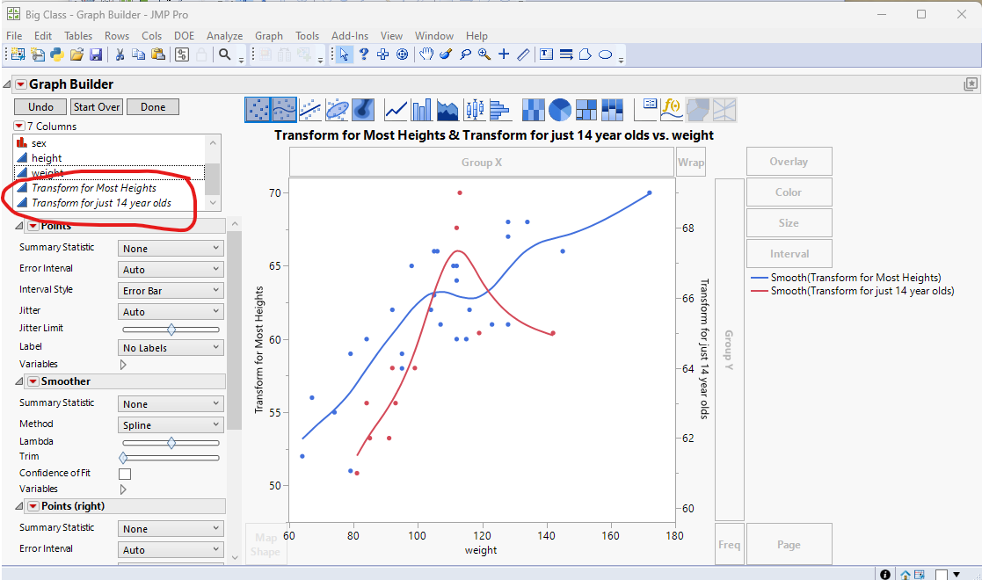982x580 pixels.
Task: Activate the Grabber hand tool
Action: [x=426, y=54]
